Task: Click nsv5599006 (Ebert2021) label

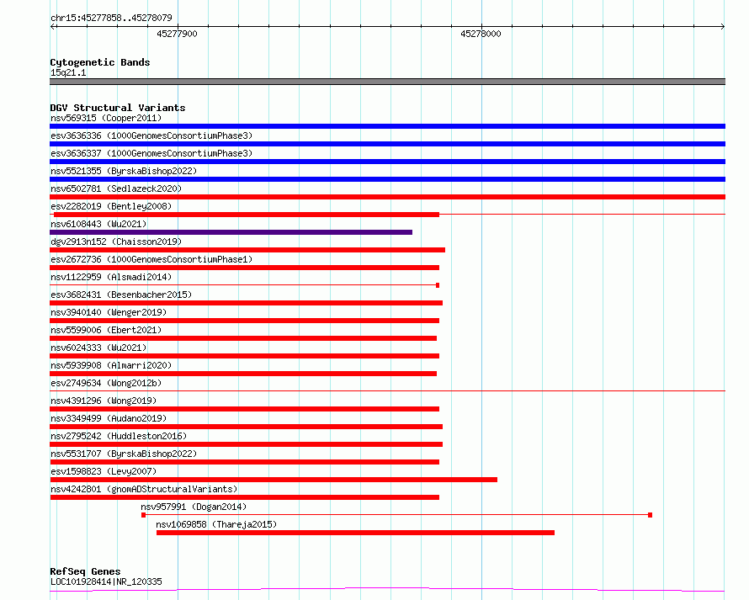Action: pos(106,330)
